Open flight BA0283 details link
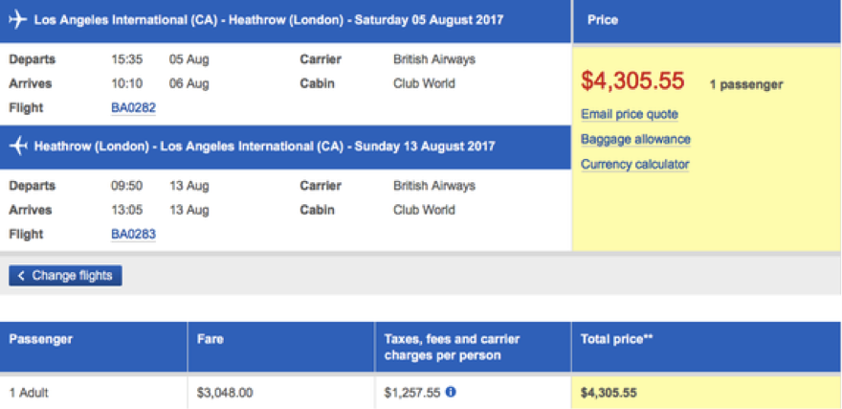Screen dimensions: 842x409 (133, 234)
